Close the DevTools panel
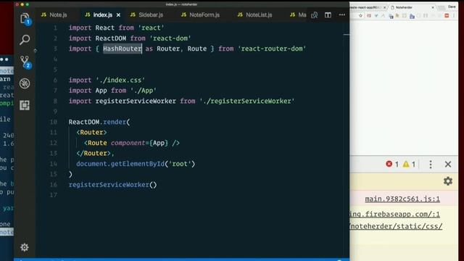The image size is (464, 261). [448, 165]
